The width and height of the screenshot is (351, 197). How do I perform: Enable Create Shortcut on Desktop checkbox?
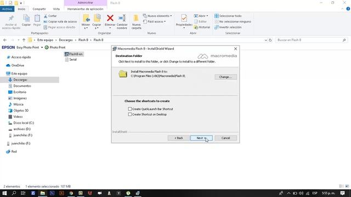[129, 114]
